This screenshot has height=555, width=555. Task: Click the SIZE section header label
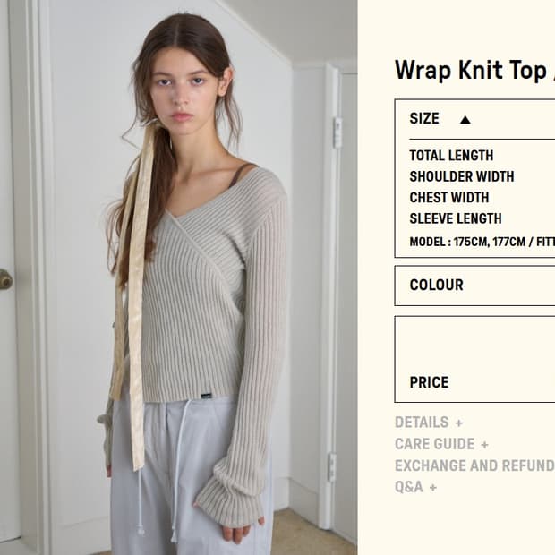(x=424, y=118)
